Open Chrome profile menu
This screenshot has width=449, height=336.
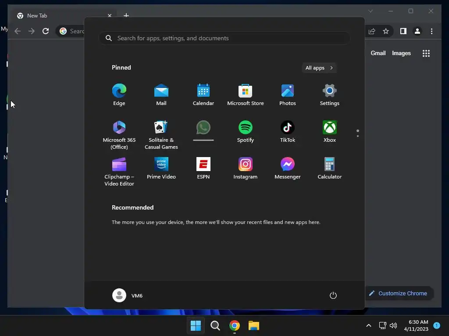417,31
